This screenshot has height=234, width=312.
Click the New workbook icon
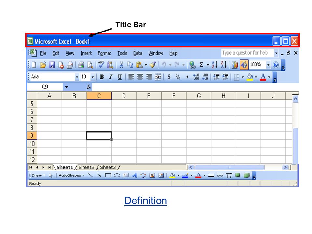pos(34,65)
